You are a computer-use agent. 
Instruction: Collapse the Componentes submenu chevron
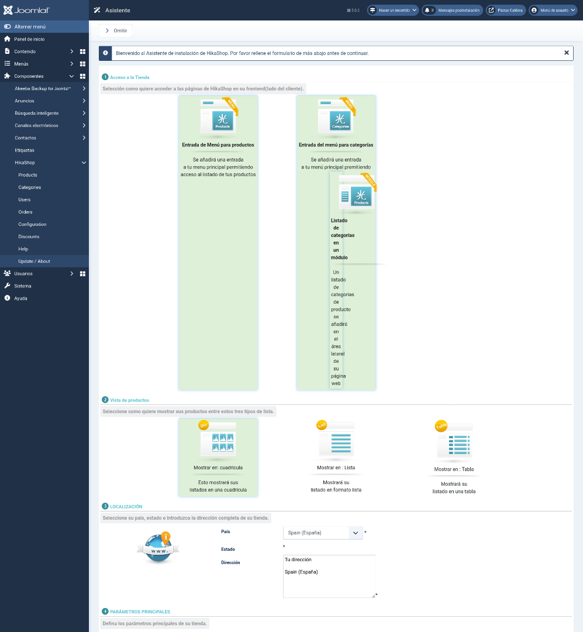tap(72, 76)
